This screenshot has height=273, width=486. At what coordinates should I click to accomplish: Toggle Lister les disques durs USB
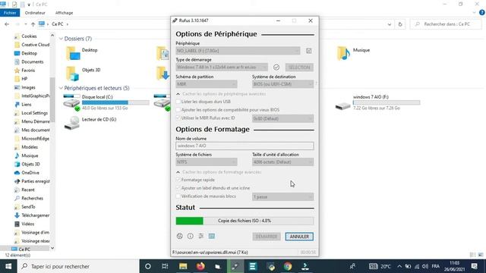tap(178, 102)
